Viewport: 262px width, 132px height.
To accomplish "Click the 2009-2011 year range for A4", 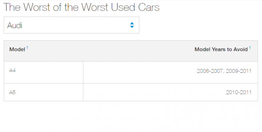I will [239, 71].
